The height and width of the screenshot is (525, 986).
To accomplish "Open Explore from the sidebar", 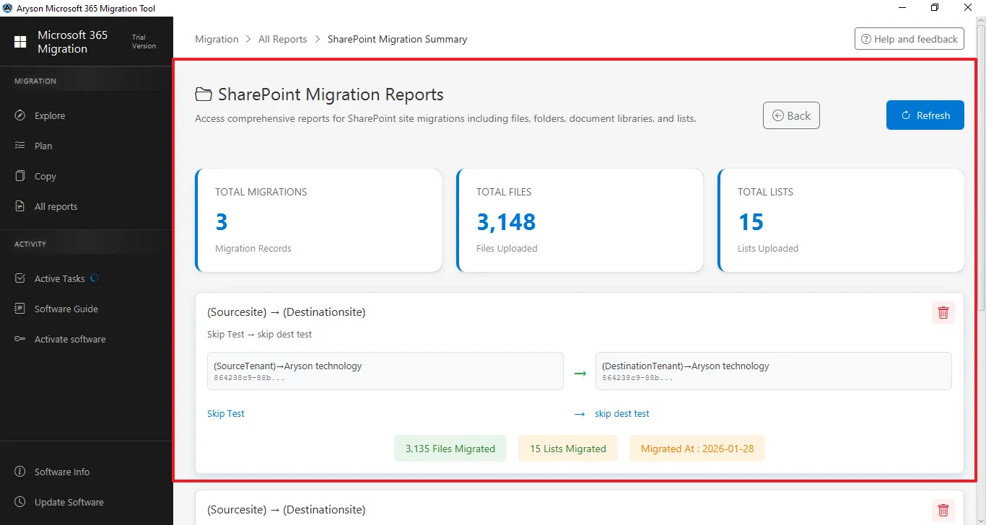I will coord(50,115).
